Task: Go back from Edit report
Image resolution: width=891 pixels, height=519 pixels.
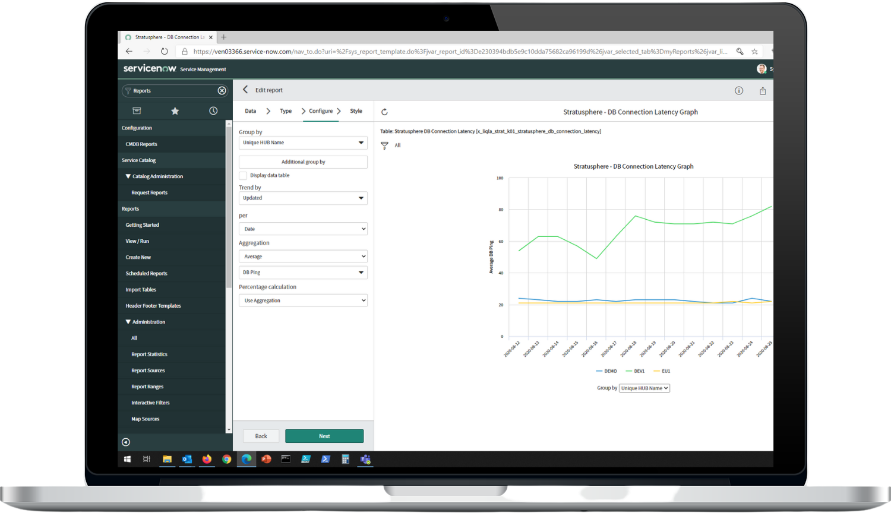Action: [x=245, y=90]
